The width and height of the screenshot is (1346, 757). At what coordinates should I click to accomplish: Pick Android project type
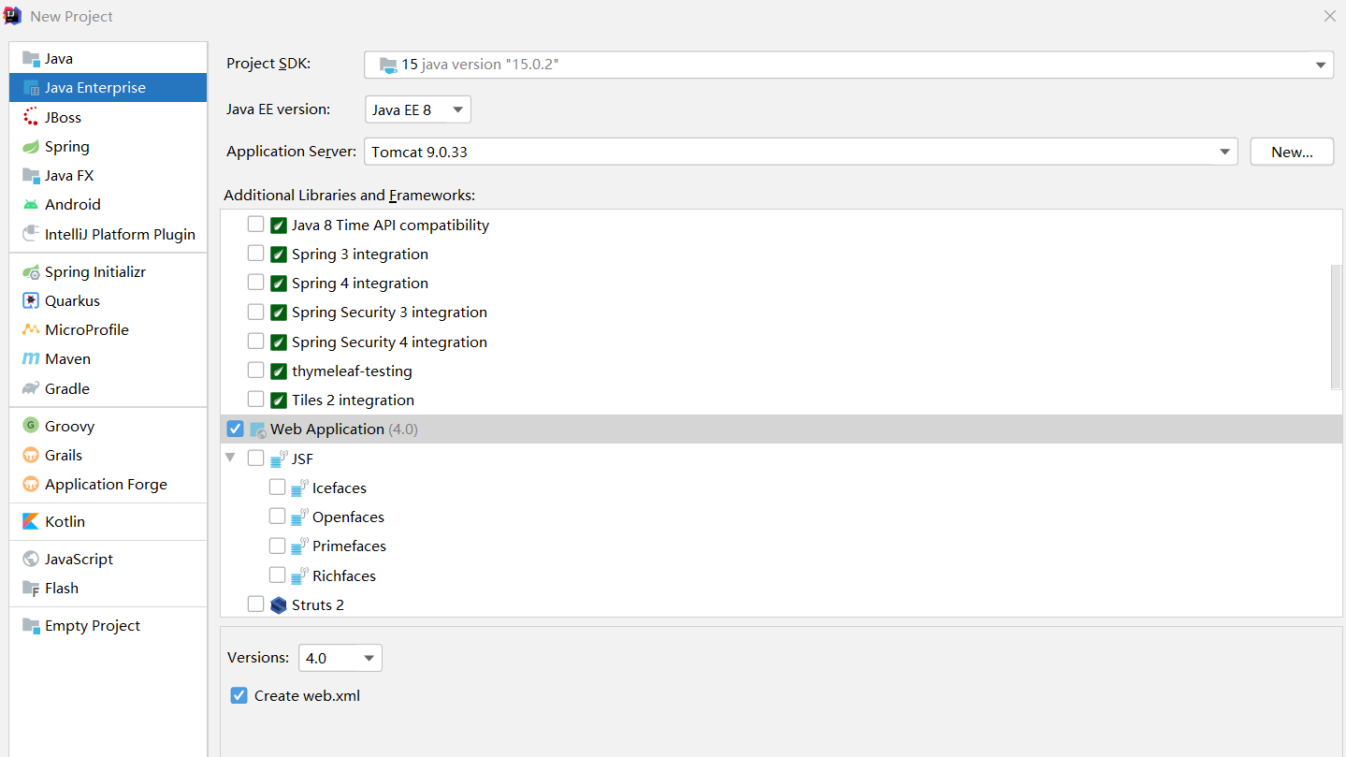pos(108,204)
